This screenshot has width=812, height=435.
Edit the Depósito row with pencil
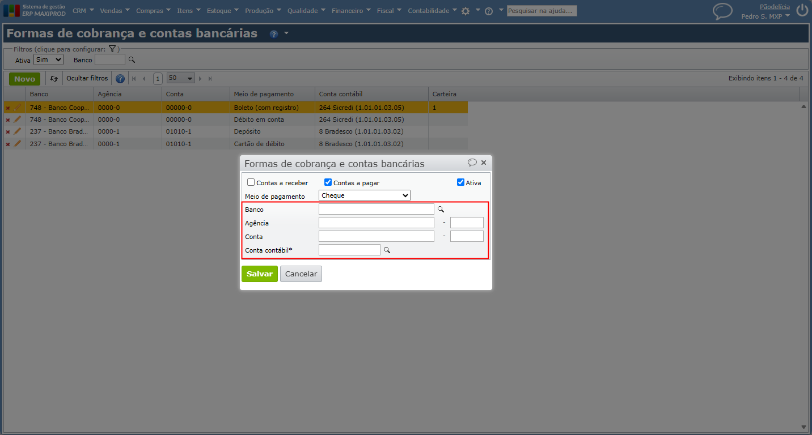pos(18,131)
